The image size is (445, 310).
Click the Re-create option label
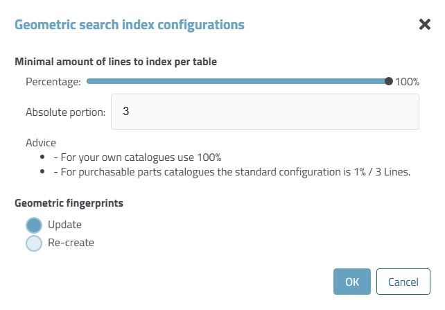point(71,243)
